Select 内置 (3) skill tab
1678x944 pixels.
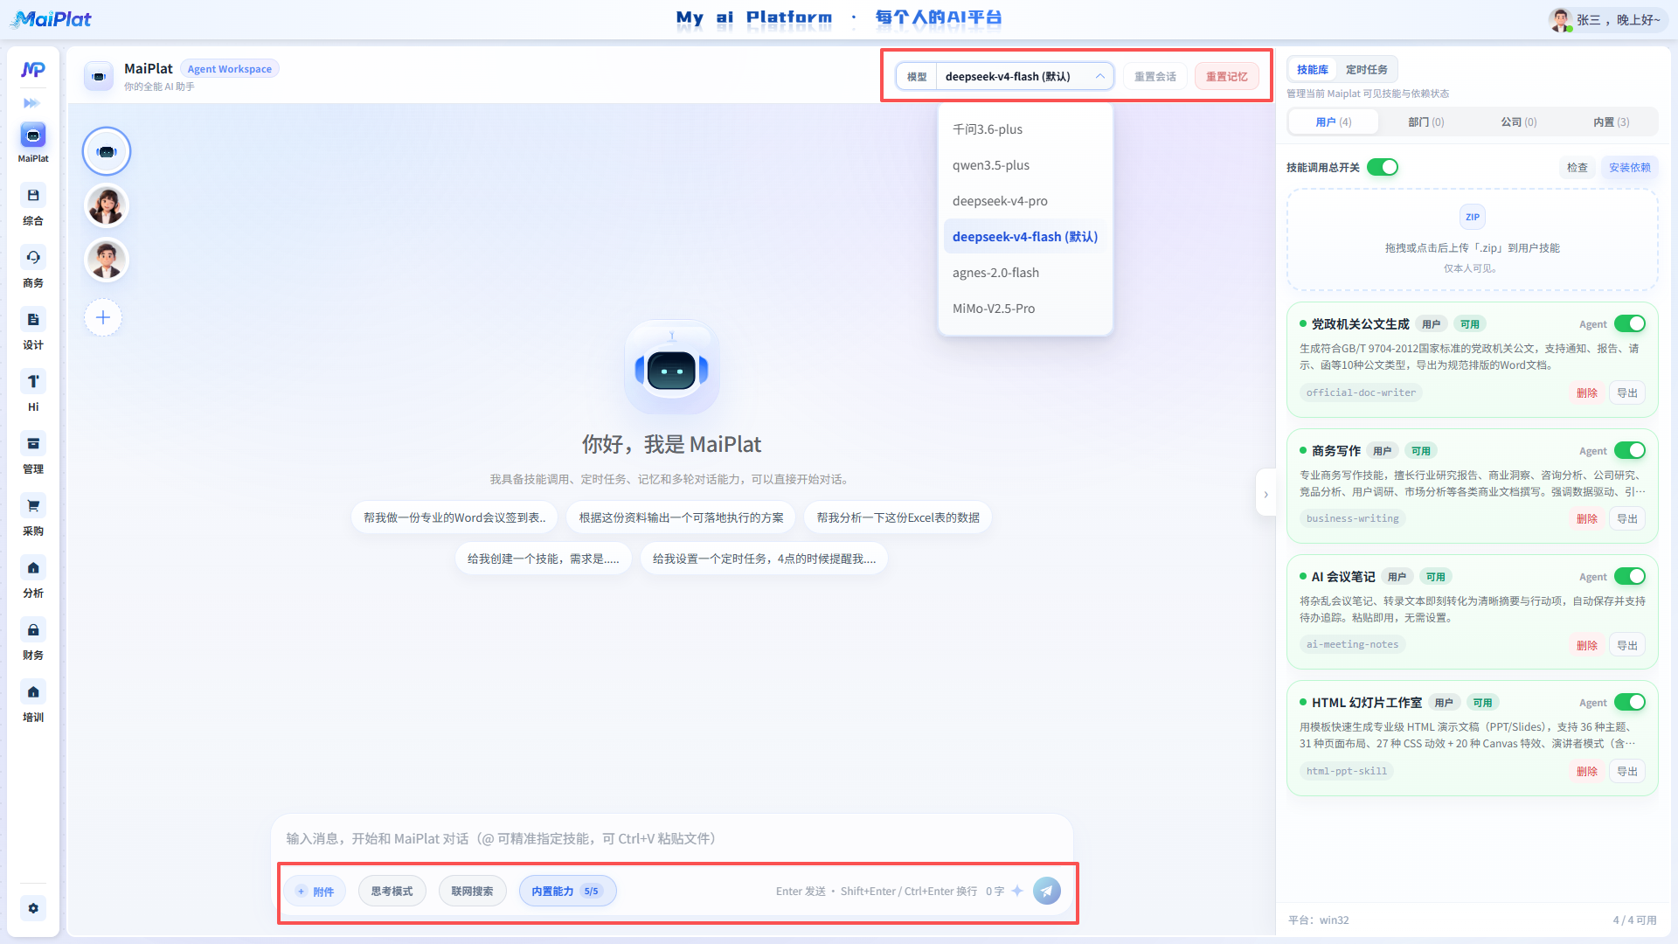(1611, 121)
